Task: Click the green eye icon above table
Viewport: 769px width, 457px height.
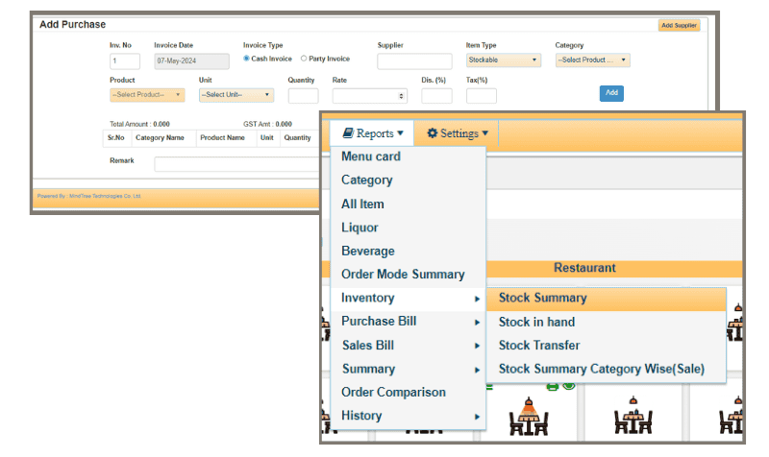Action: point(568,386)
